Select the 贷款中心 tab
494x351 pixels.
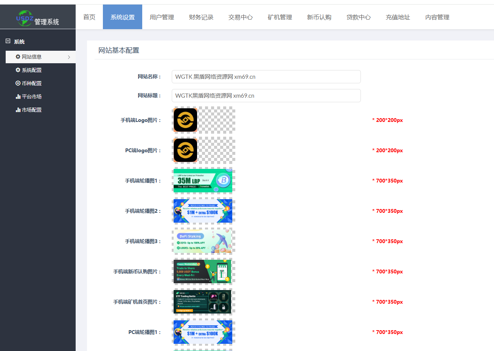[x=359, y=17]
